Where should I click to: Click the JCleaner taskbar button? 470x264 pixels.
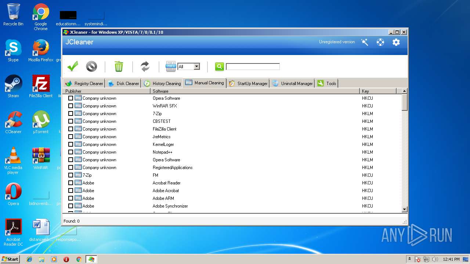pos(91,259)
